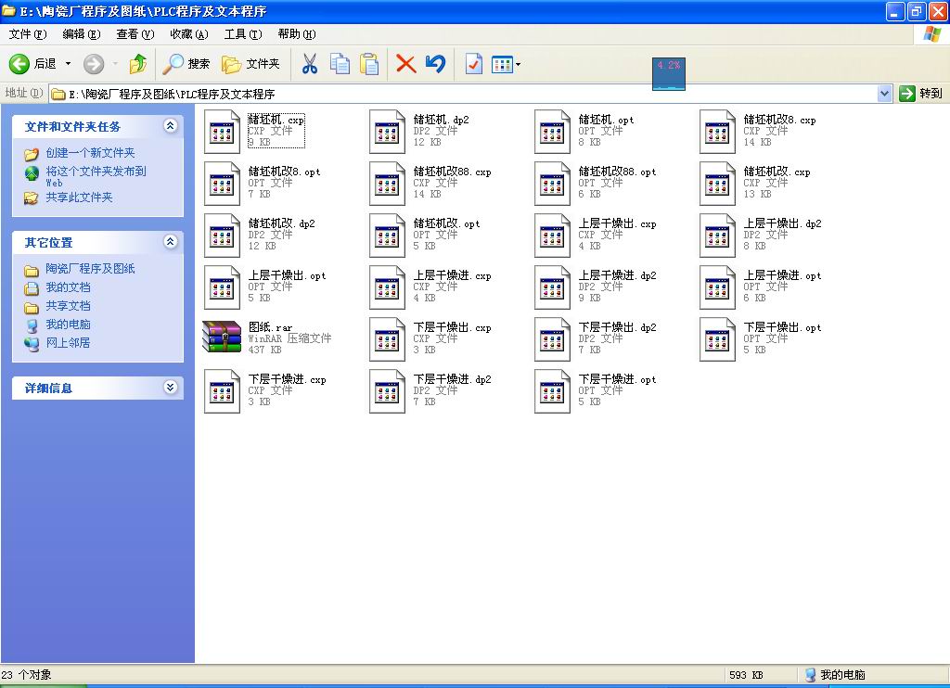Click the 转到 go button
Image resolution: width=950 pixels, height=688 pixels.
(921, 94)
